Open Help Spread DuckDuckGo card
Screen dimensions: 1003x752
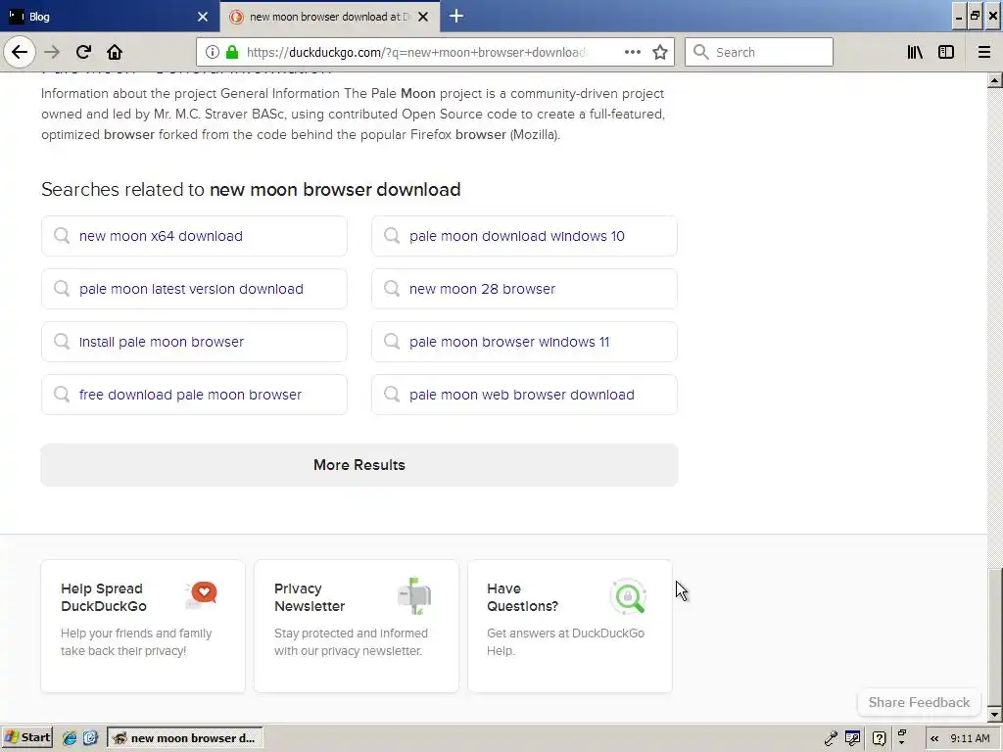pos(143,626)
